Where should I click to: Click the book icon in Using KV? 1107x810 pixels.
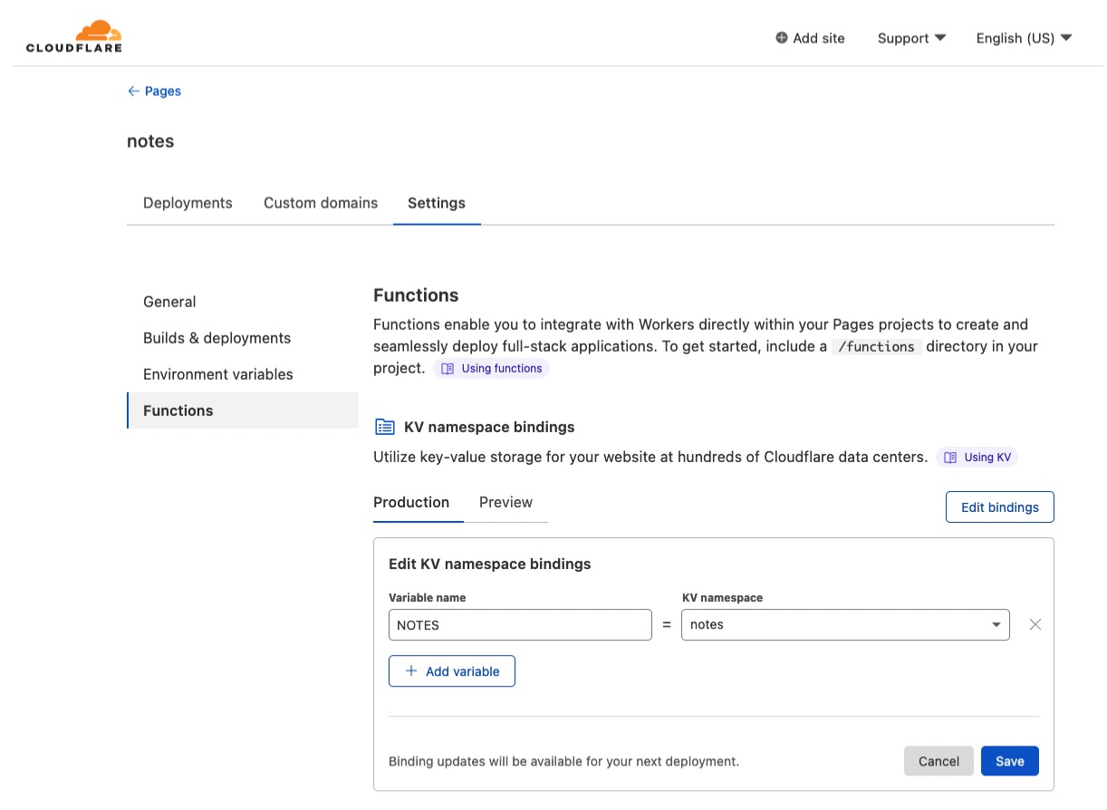coord(950,458)
